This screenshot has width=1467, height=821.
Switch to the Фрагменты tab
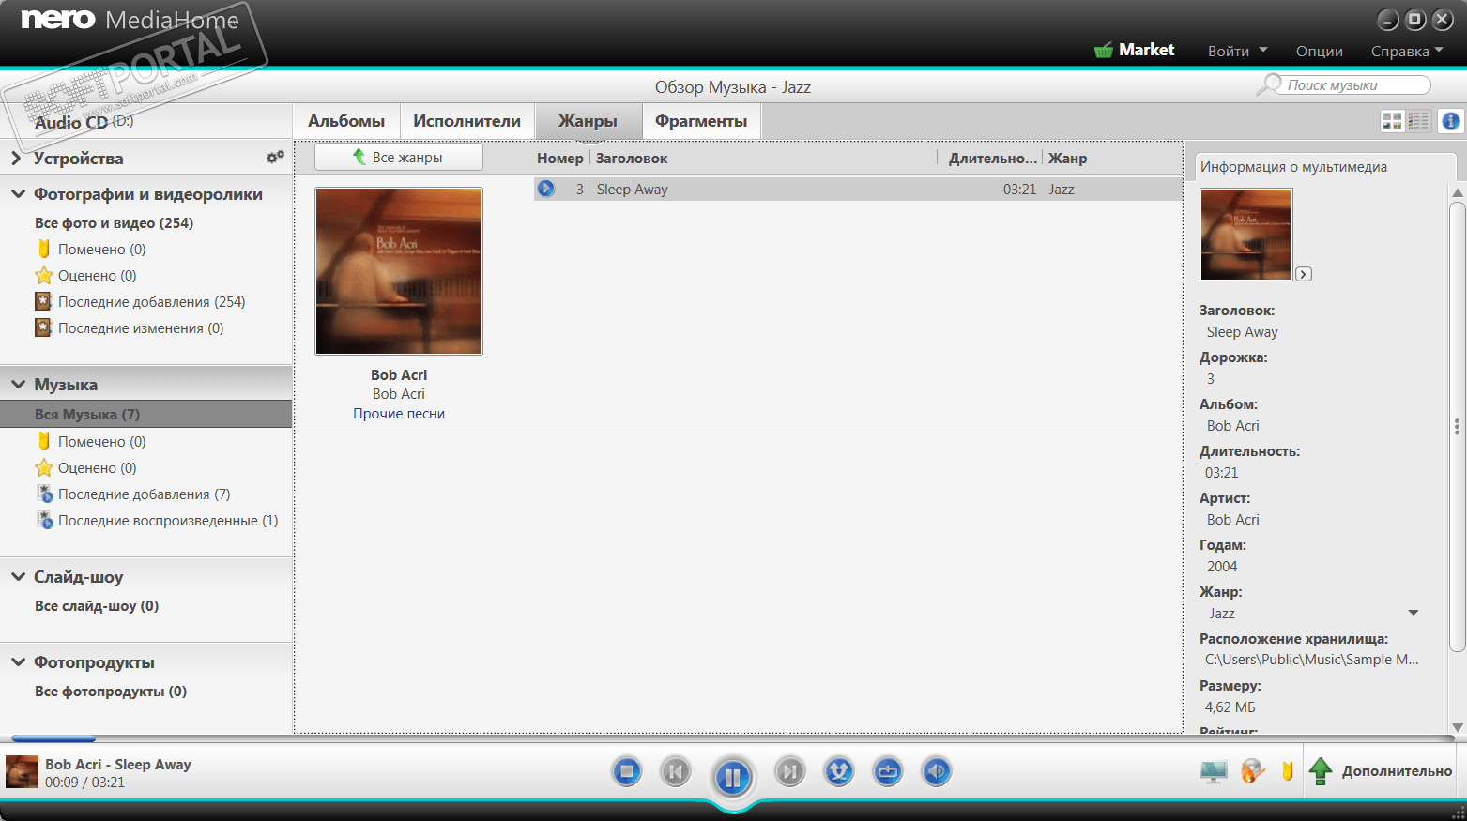pos(701,121)
